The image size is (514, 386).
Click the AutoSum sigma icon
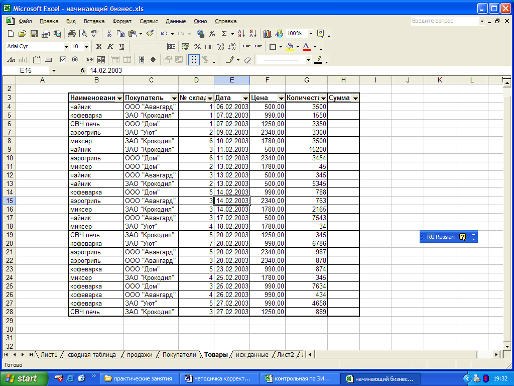224,34
